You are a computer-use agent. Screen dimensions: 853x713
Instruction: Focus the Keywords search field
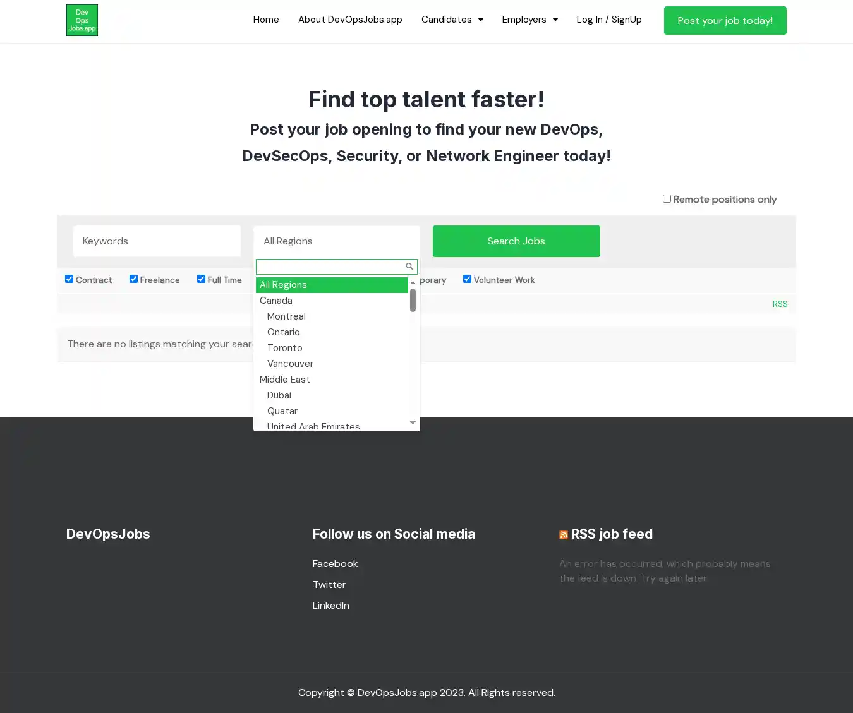click(157, 241)
